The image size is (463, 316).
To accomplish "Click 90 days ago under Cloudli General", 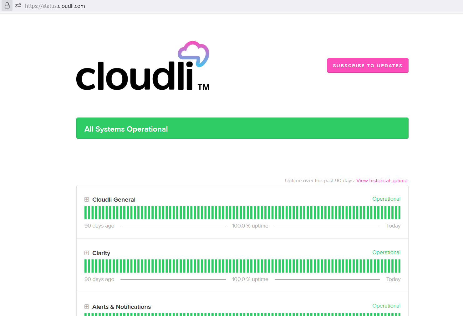I will pyautogui.click(x=99, y=226).
